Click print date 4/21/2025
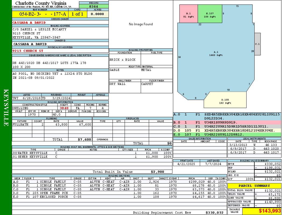This screenshot has height=215, width=282. [x=186, y=164]
